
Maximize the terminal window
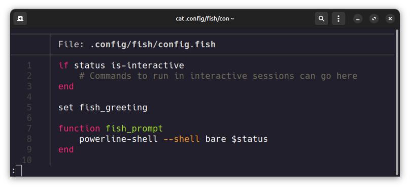[x=374, y=19]
